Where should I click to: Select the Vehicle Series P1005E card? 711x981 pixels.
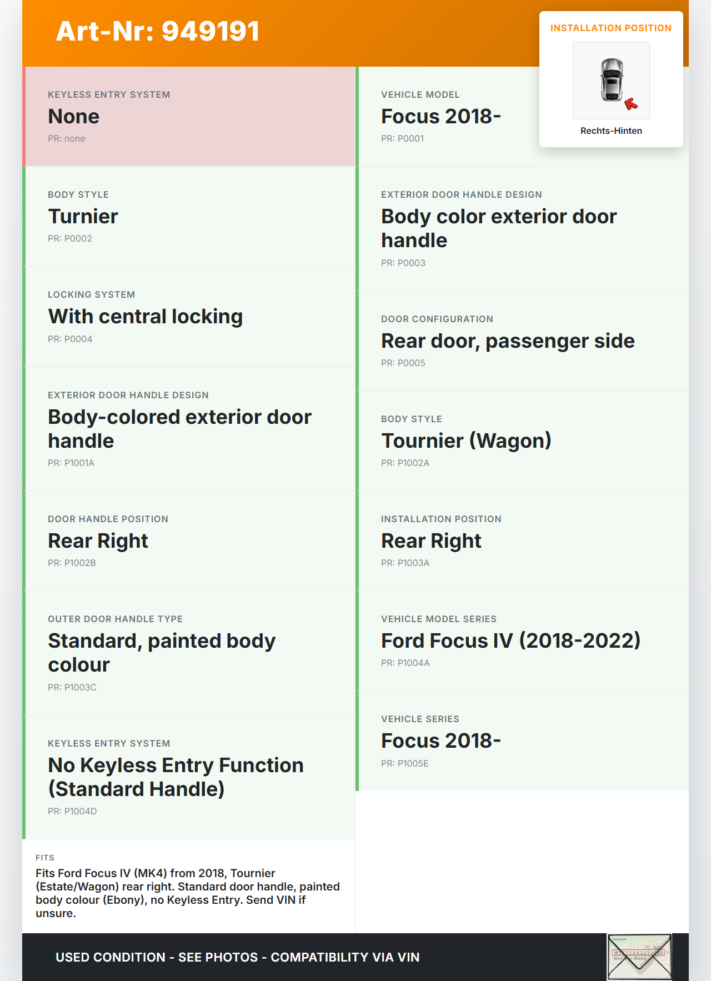click(x=522, y=741)
